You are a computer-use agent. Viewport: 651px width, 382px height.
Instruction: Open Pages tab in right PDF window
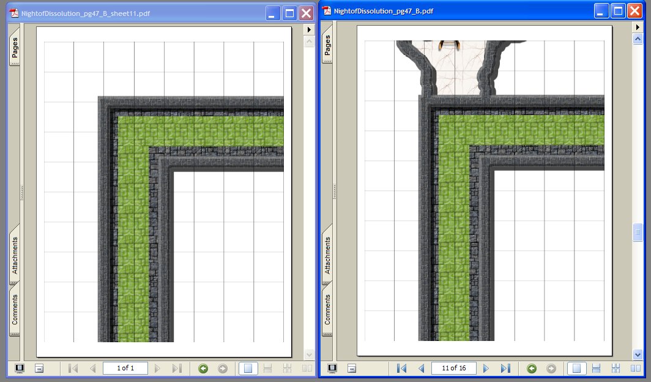point(327,46)
